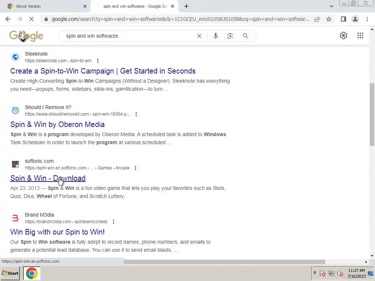Click the softonic.com favicon

point(15,164)
